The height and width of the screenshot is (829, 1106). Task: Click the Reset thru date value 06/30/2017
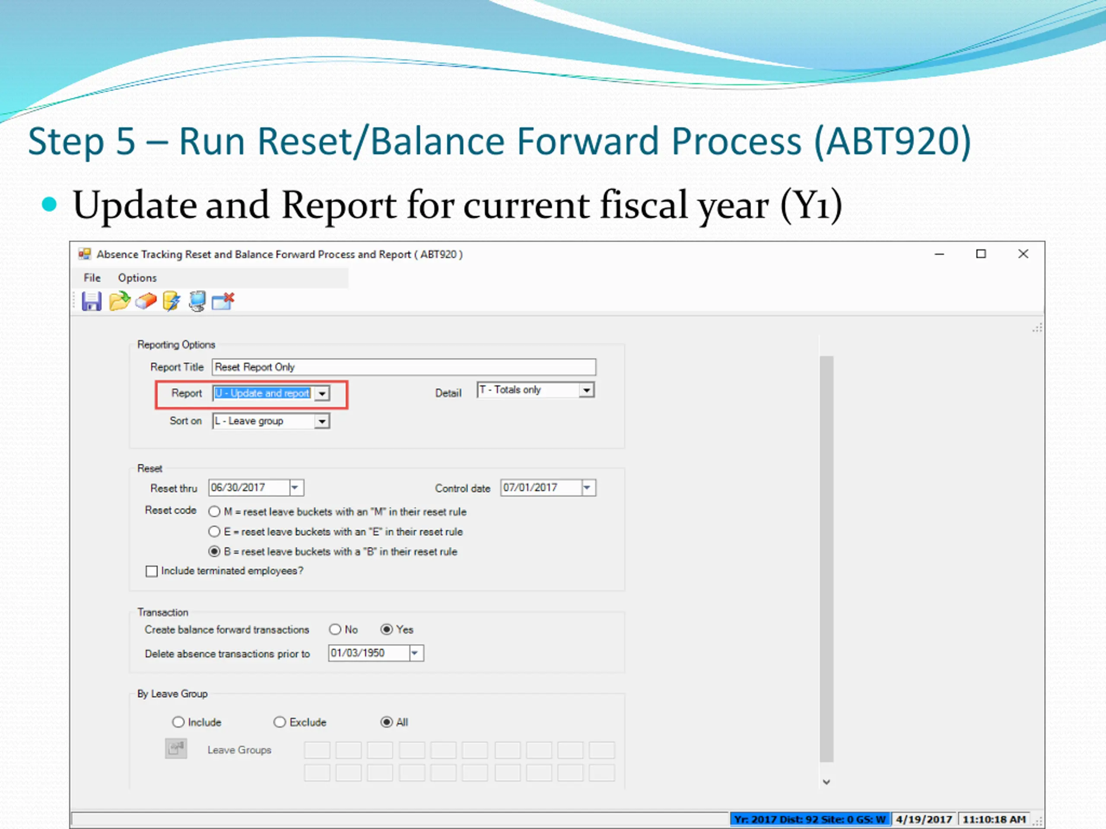click(x=238, y=488)
